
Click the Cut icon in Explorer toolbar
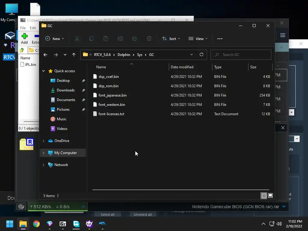(x=77, y=38)
